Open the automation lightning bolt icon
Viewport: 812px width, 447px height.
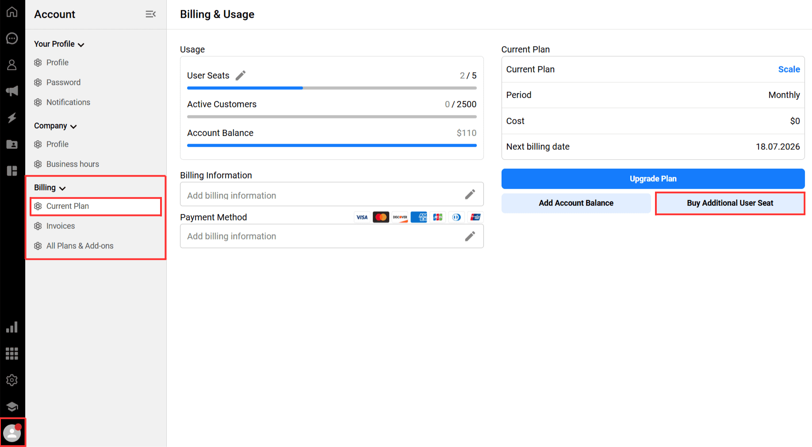pos(12,117)
